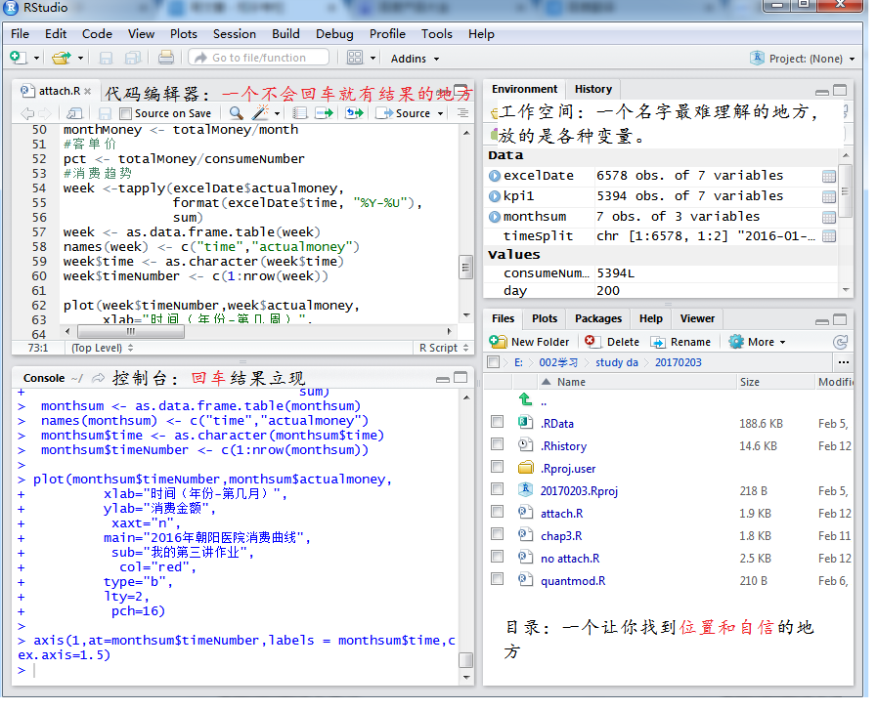Expand the kpi1 data frame entry
The height and width of the screenshot is (710, 877).
coord(495,196)
